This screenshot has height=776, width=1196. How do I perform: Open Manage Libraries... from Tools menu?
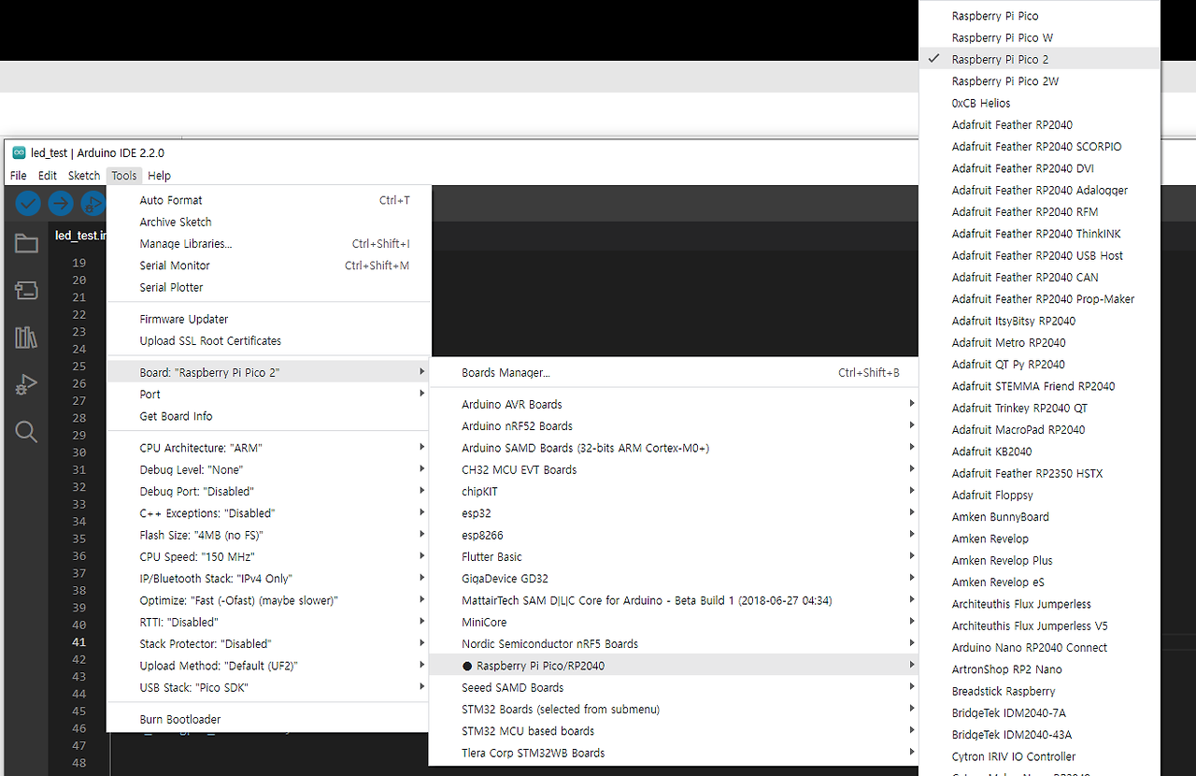click(x=269, y=243)
